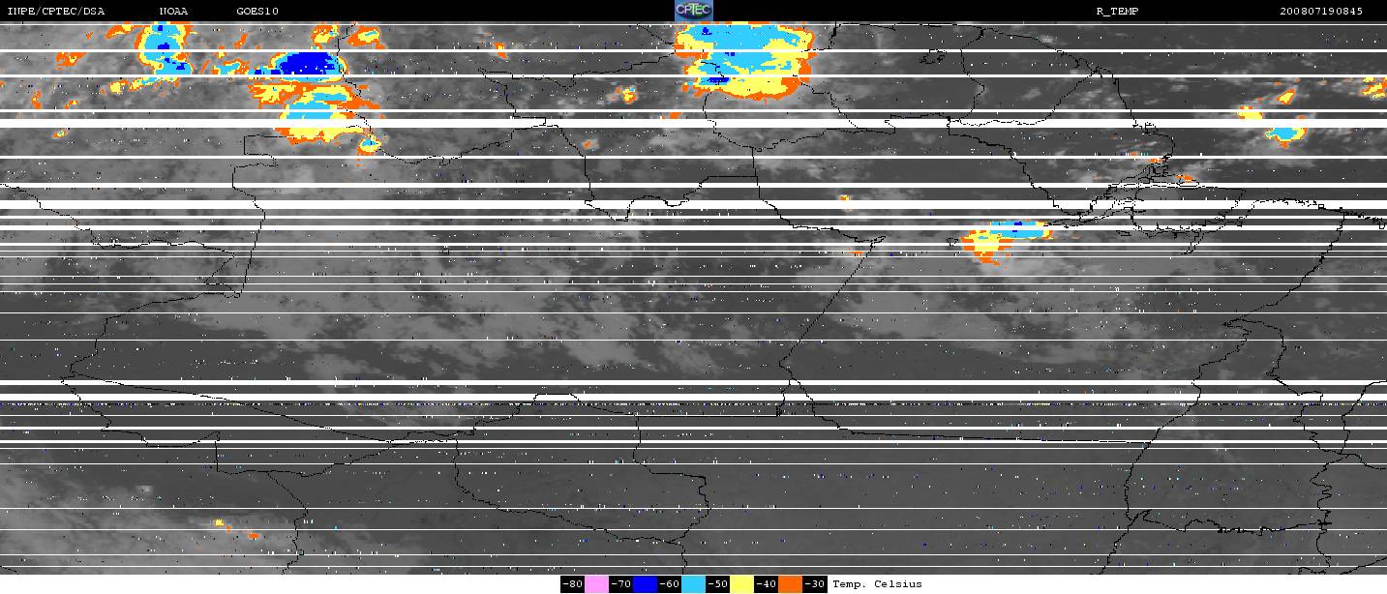
Task: Click the -80 temperature label
Action: point(572,584)
